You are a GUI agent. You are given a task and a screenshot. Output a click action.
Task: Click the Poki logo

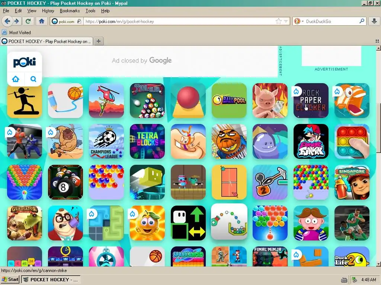tap(25, 62)
